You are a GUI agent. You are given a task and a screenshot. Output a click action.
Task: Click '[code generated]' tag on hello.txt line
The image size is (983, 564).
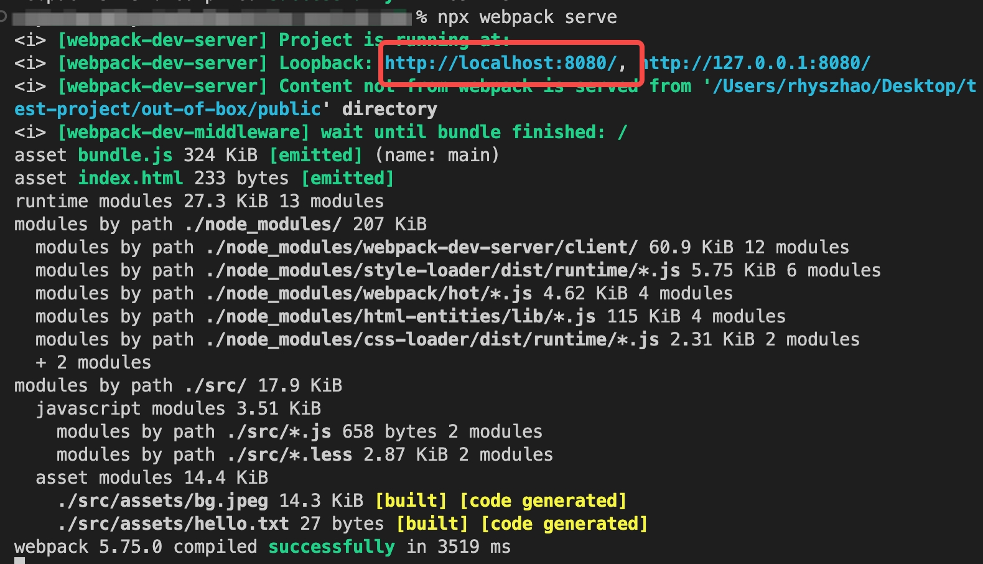click(564, 524)
